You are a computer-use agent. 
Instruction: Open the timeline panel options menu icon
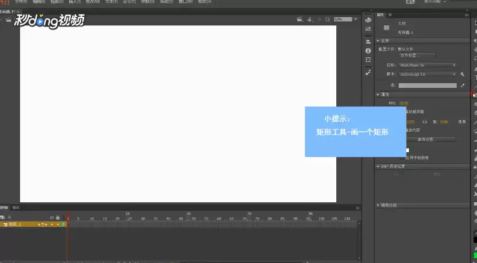[x=358, y=208]
